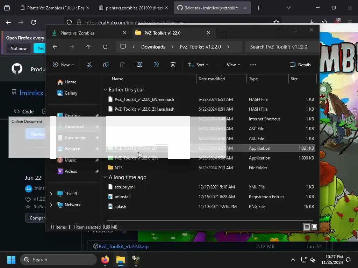The image size is (358, 268).
Task: Open Home in navigation pane
Action: coord(70,82)
